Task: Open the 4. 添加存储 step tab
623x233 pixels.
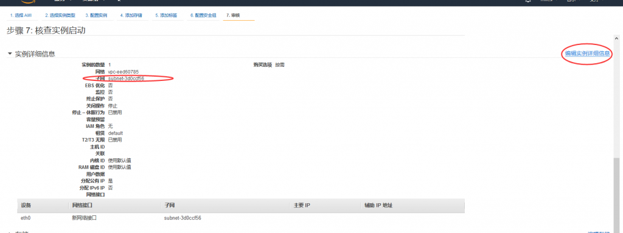Action: [131, 15]
